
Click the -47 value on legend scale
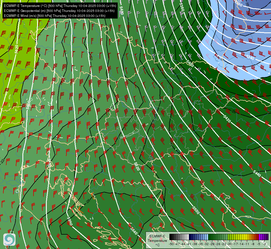tap(177, 244)
